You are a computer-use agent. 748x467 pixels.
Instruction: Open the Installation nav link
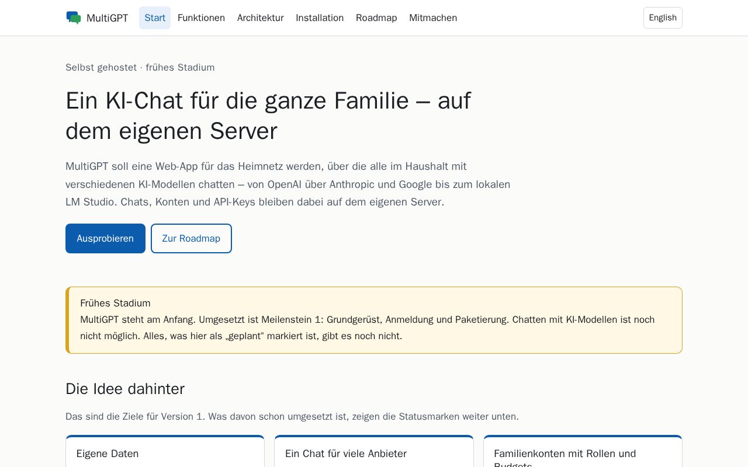[x=320, y=18]
